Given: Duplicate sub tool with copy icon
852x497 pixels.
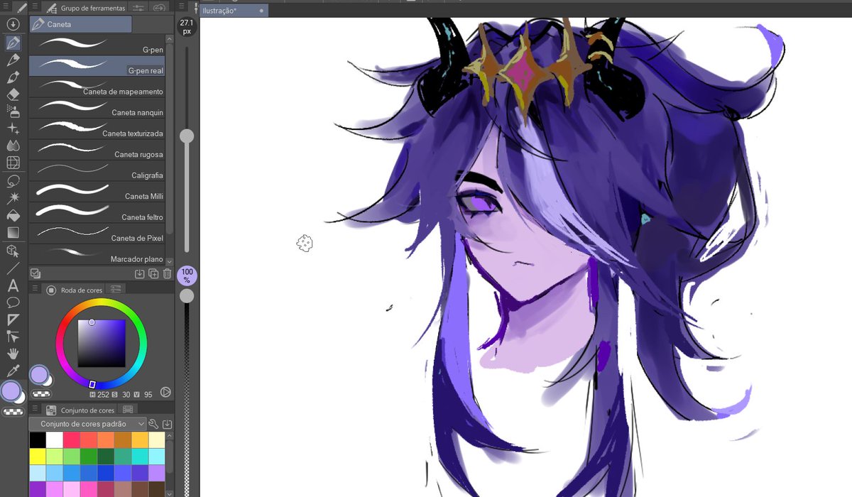Looking at the screenshot, I should pos(153,273).
